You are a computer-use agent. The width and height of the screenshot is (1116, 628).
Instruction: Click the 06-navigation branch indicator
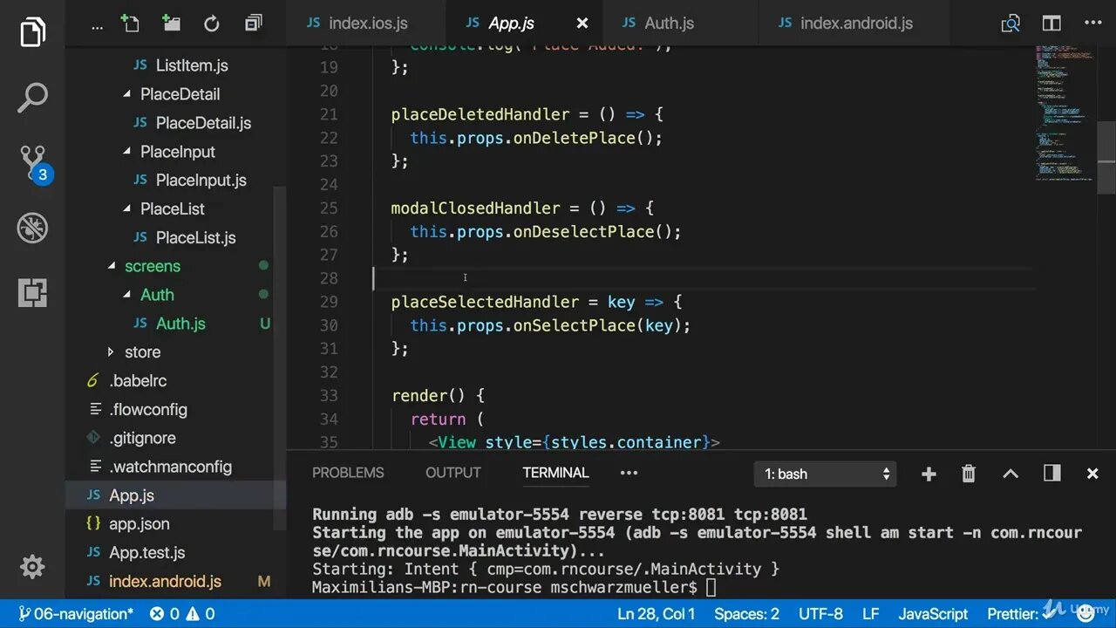pos(76,614)
